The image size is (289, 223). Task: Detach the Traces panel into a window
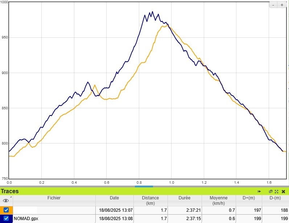tap(271, 191)
